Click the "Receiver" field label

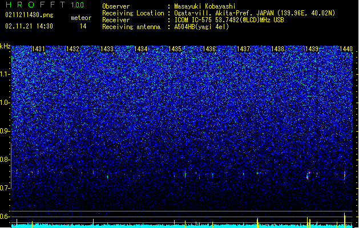pyautogui.click(x=116, y=20)
